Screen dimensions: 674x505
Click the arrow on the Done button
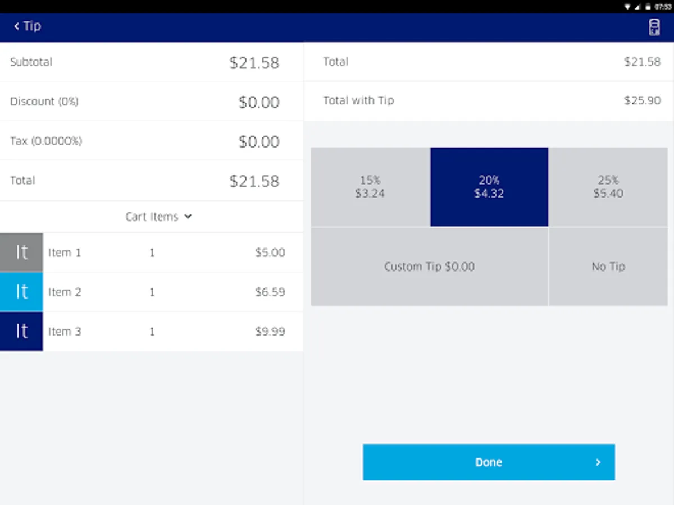598,462
